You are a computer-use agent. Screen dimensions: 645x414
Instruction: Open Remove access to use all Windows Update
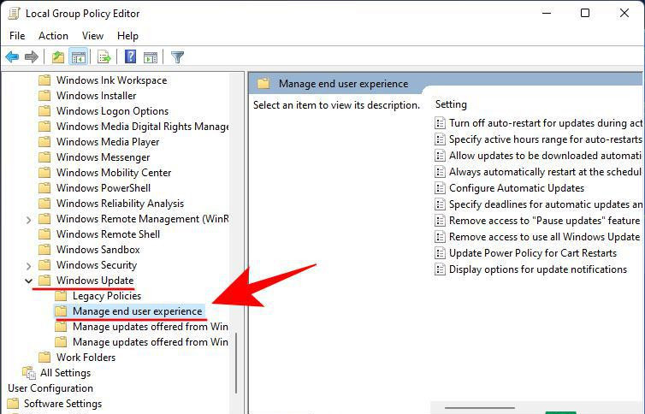click(545, 237)
